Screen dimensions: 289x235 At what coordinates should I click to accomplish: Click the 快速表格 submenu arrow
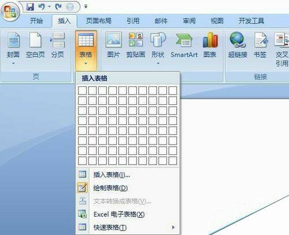point(173,228)
